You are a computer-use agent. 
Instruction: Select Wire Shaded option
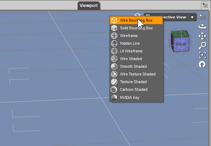[x=136, y=59]
